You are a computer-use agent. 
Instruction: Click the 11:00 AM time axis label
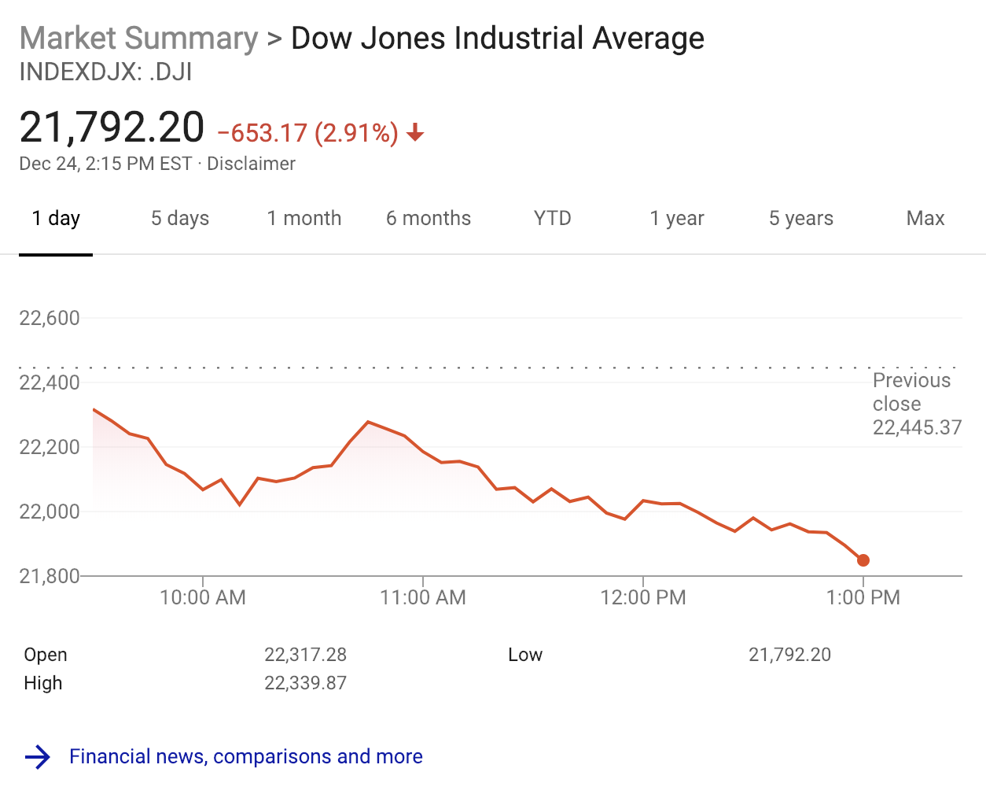point(423,597)
